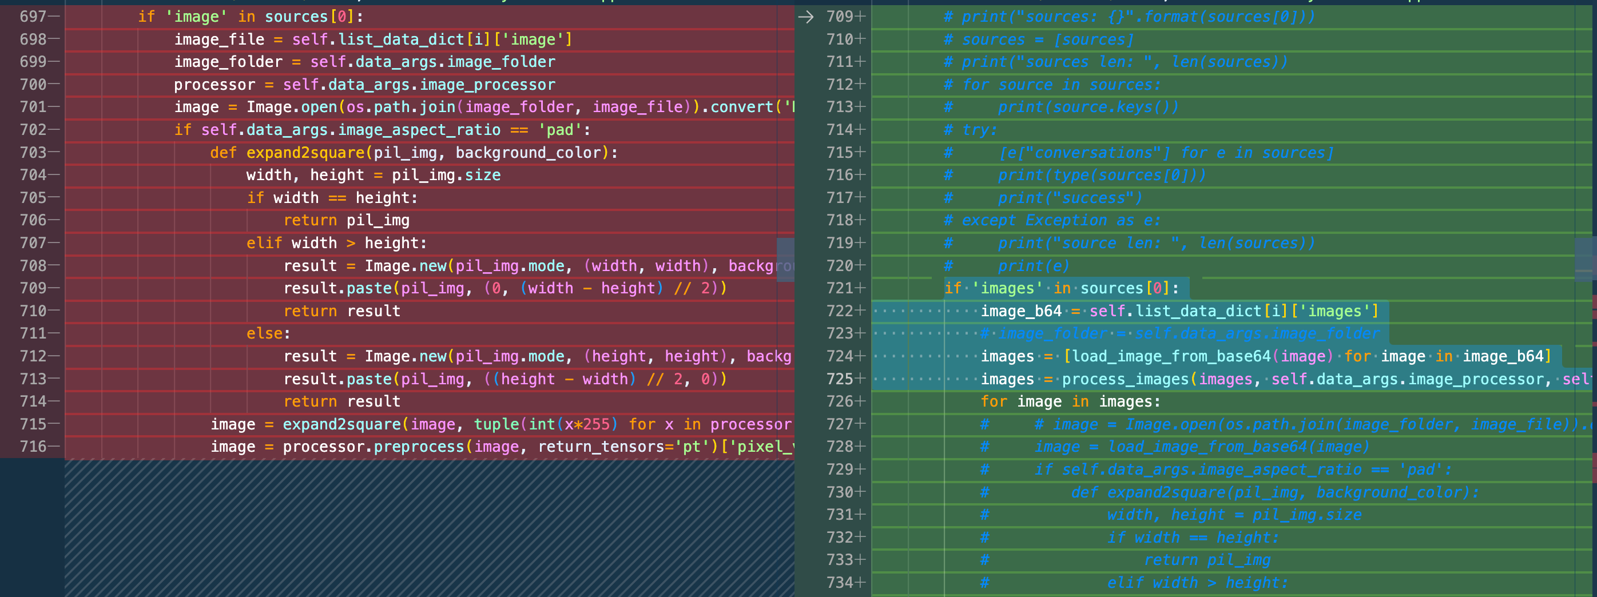Image resolution: width=1597 pixels, height=597 pixels.
Task: Click the "for image in images:" line
Action: (x=1070, y=402)
